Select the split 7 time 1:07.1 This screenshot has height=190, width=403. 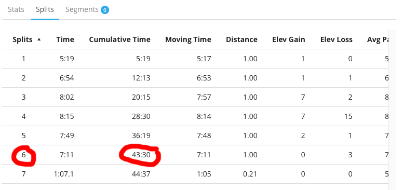click(x=64, y=174)
